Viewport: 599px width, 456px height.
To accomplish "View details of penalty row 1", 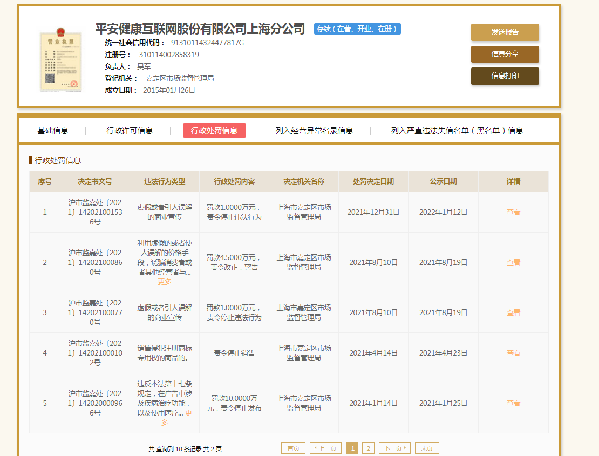I will point(513,212).
